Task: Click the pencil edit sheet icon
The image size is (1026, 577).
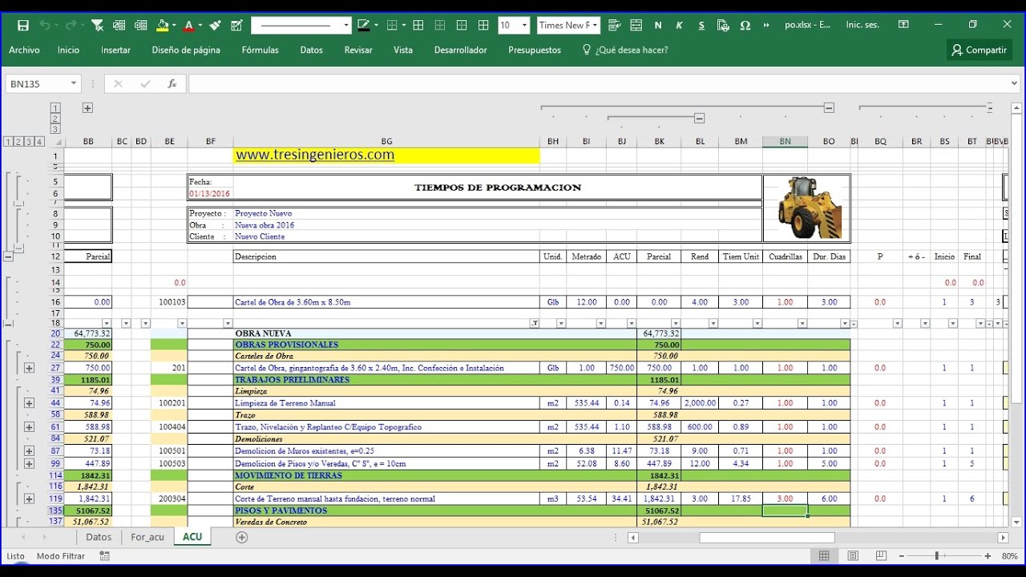Action: point(236,25)
